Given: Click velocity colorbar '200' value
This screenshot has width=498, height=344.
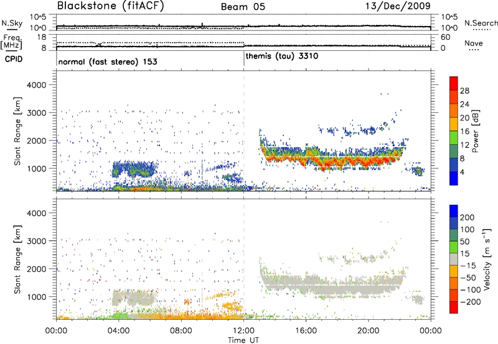Looking at the screenshot, I should pos(467,217).
